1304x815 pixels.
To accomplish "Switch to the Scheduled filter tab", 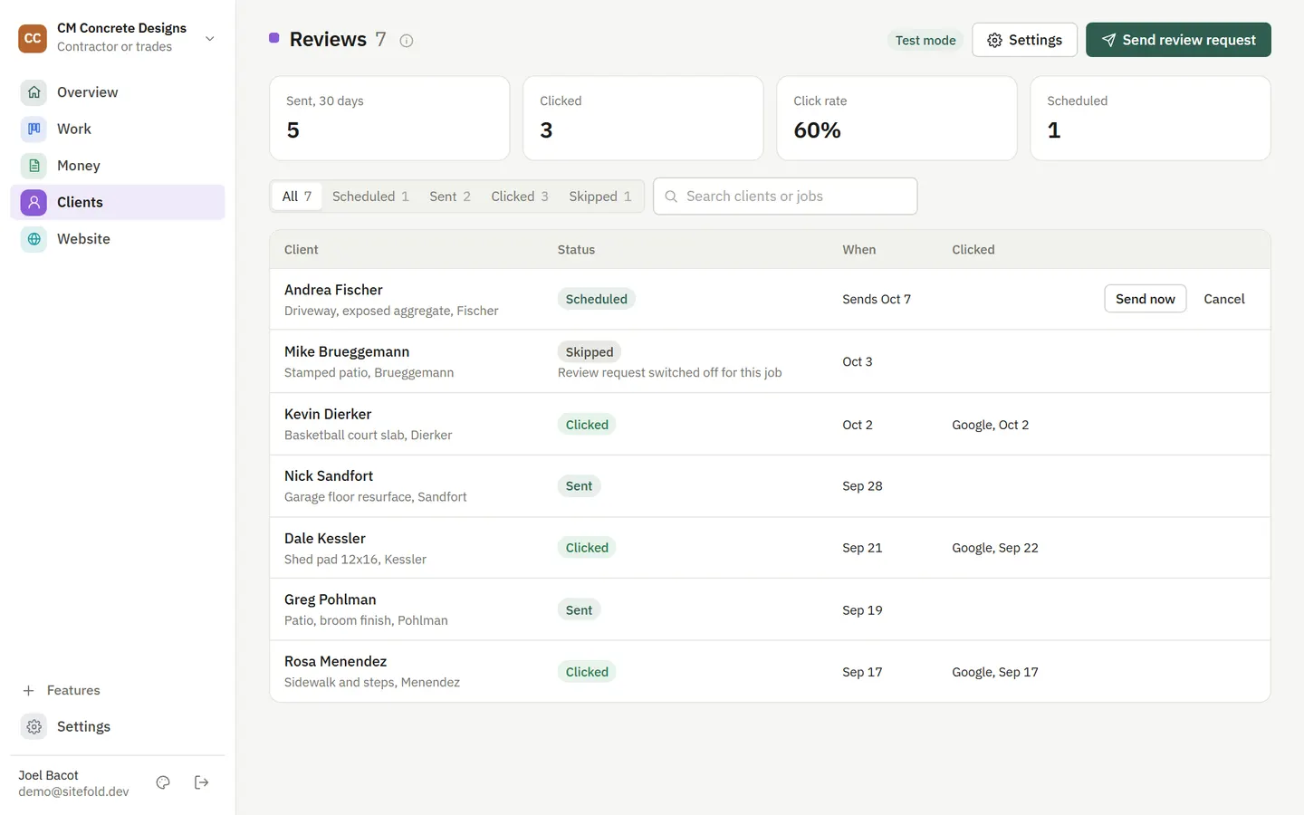I will [x=370, y=197].
